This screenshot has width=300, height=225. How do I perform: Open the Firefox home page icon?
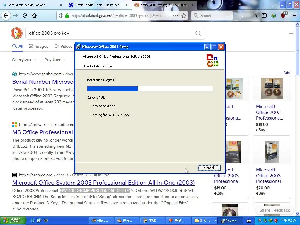34,16
